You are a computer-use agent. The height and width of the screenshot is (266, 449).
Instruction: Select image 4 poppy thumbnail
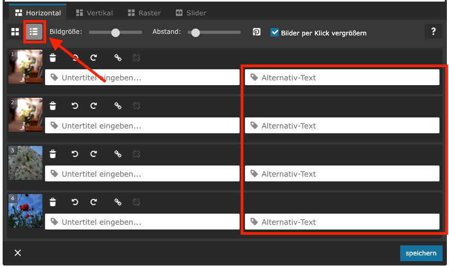pyautogui.click(x=25, y=211)
